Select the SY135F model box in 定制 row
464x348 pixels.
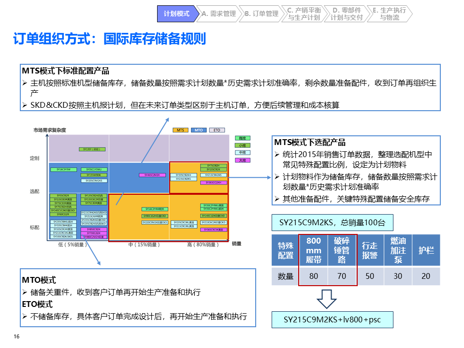(x=92, y=149)
